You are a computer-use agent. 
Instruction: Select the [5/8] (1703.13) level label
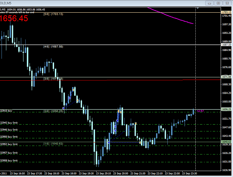click(x=53, y=14)
